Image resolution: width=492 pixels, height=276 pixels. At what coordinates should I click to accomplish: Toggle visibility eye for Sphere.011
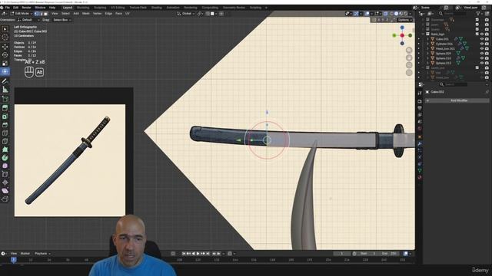(x=482, y=63)
